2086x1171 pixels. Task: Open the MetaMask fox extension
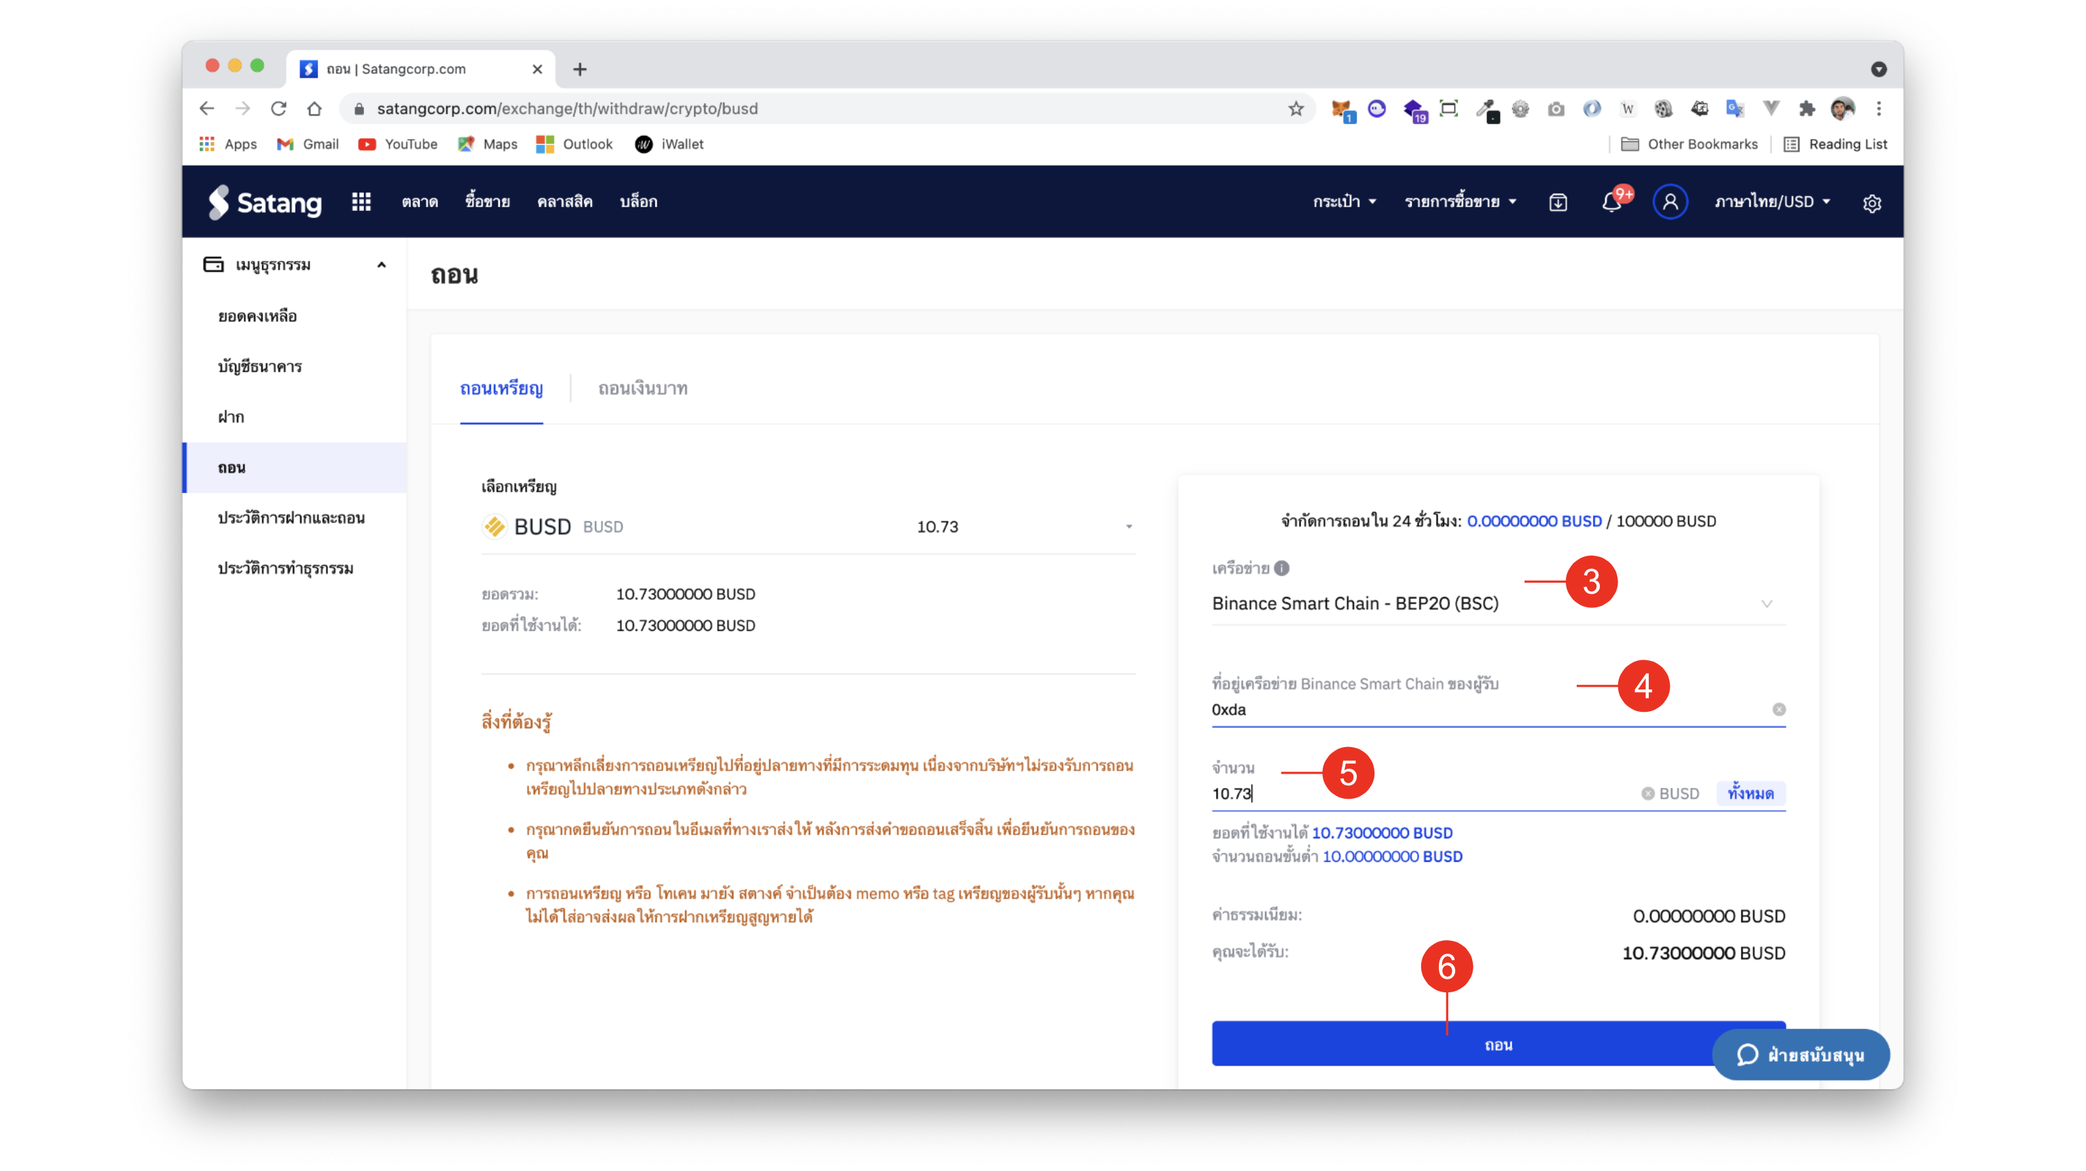(1341, 109)
